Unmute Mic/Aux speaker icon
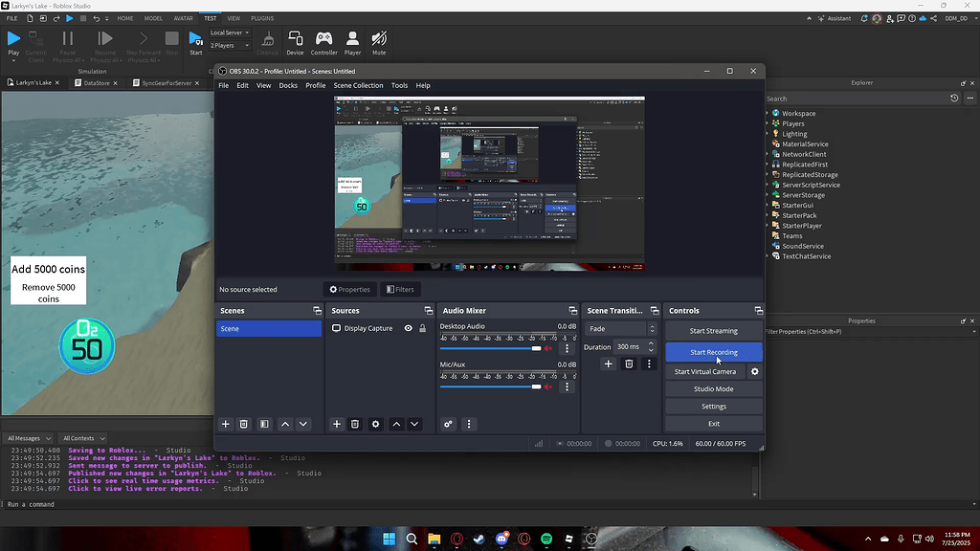The height and width of the screenshot is (551, 980). pyautogui.click(x=548, y=386)
